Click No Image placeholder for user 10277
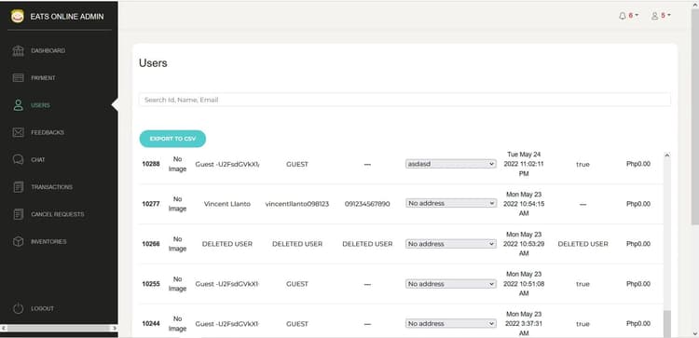Viewport: 699px width, 338px height. (177, 204)
